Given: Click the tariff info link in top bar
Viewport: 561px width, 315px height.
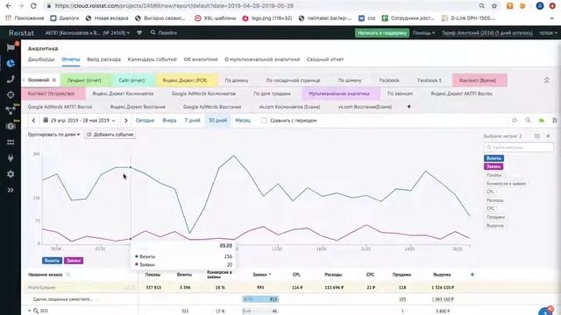Looking at the screenshot, I should [487, 32].
